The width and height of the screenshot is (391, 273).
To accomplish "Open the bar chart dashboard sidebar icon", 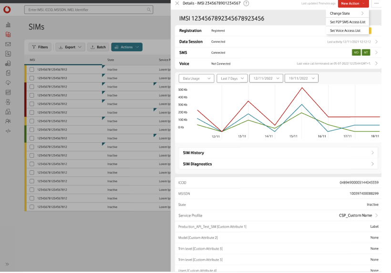I will pos(8,24).
